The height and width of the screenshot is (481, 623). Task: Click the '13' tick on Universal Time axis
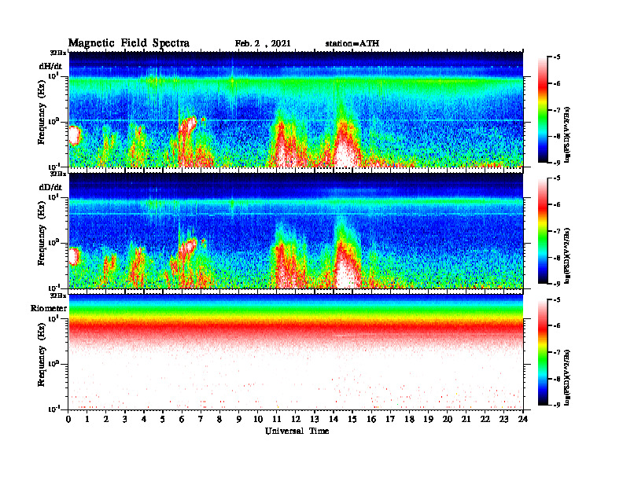coord(315,419)
